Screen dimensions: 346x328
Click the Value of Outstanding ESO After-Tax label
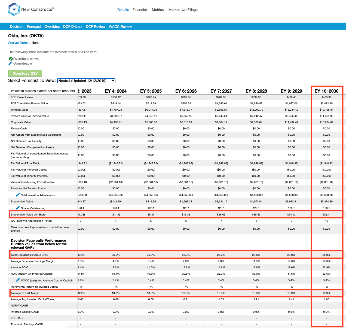click(32, 182)
